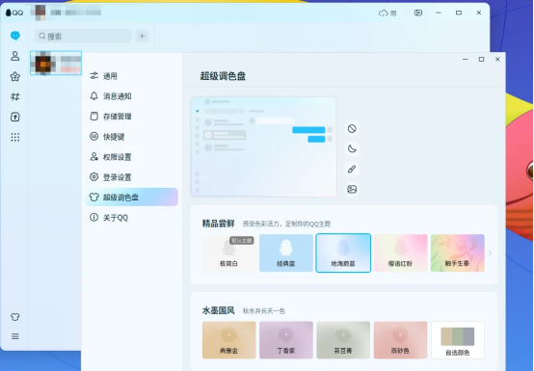Minimize the settings window
This screenshot has height=371, width=534.
[x=466, y=59]
